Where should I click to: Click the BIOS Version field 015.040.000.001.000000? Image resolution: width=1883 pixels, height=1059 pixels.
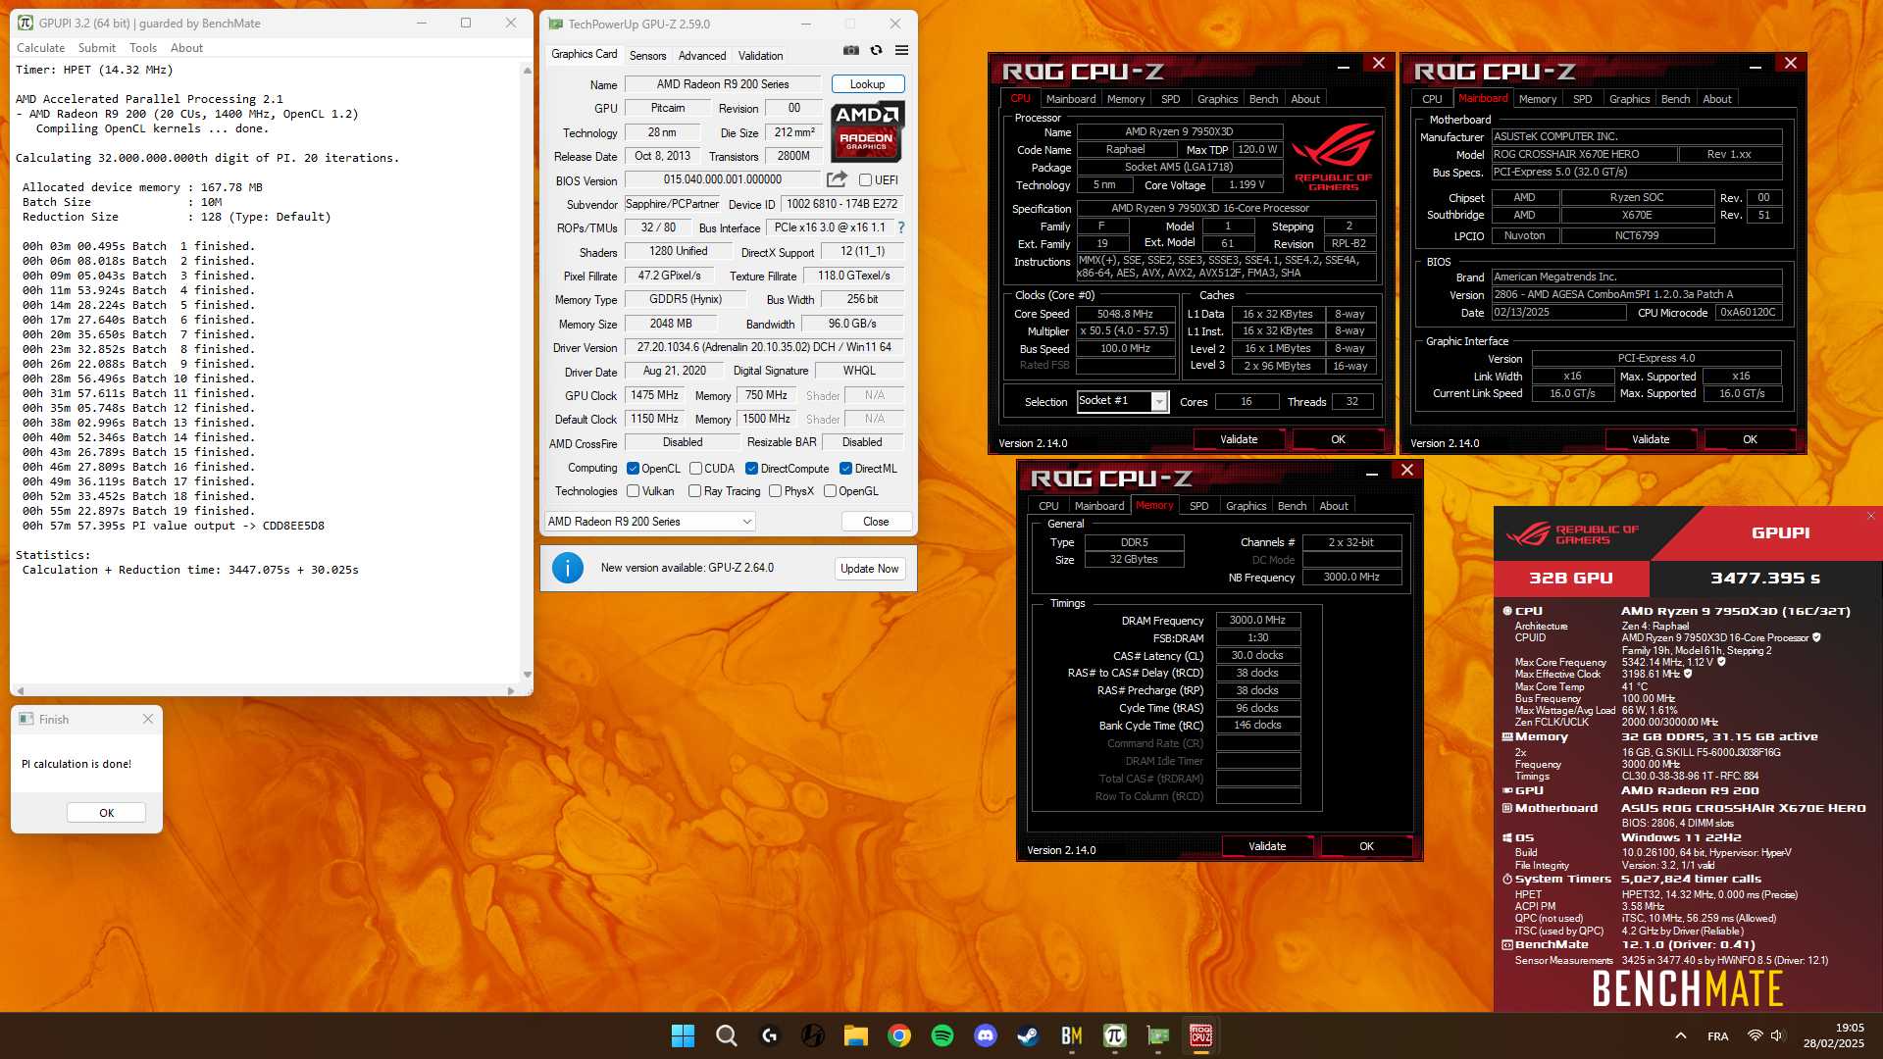tap(722, 179)
